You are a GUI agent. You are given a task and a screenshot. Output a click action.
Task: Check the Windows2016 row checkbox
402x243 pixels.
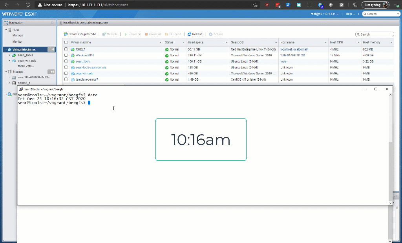(x=66, y=55)
